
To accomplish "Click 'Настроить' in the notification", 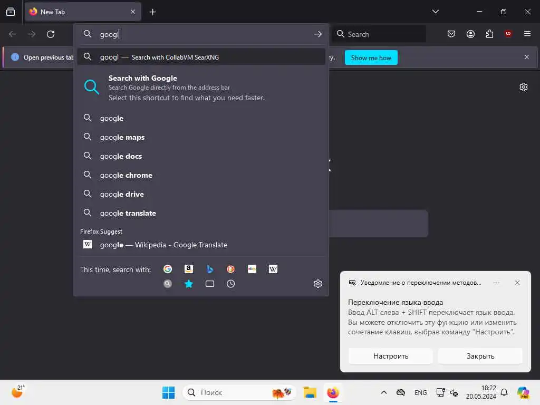I will pyautogui.click(x=391, y=356).
